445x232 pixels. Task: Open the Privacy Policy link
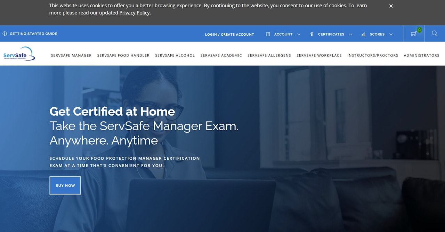[x=135, y=13]
